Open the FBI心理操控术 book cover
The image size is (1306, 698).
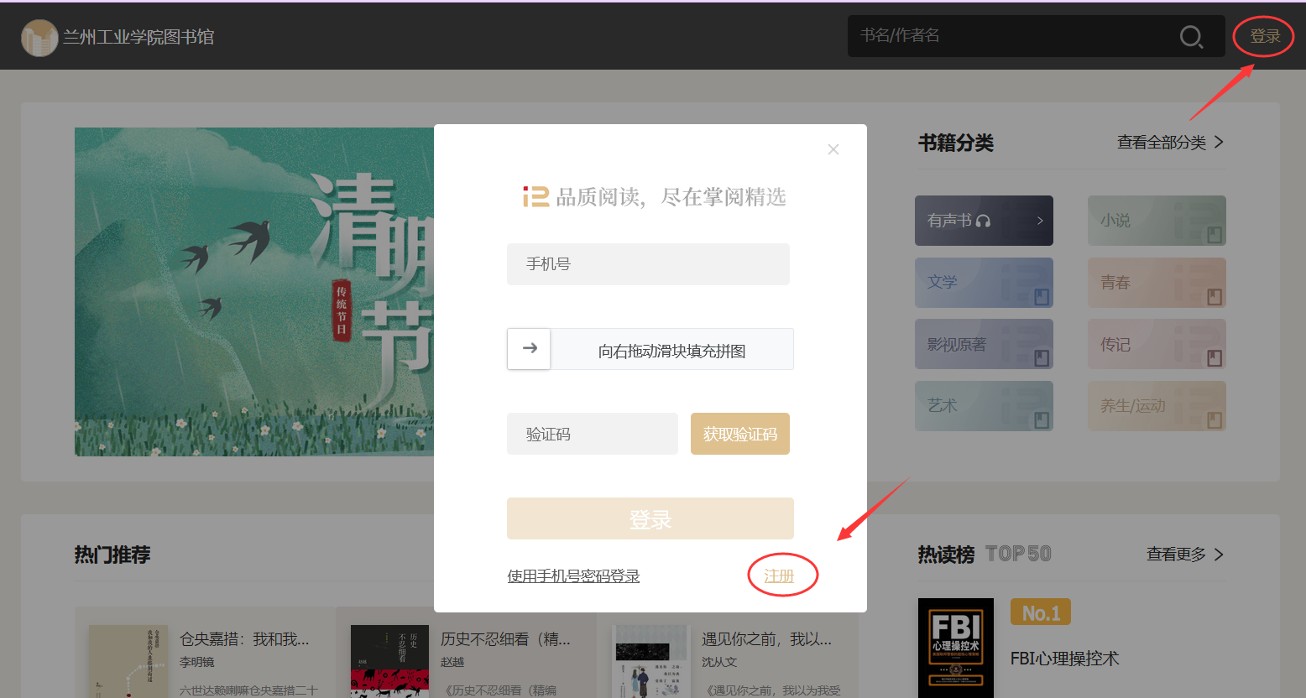(955, 647)
